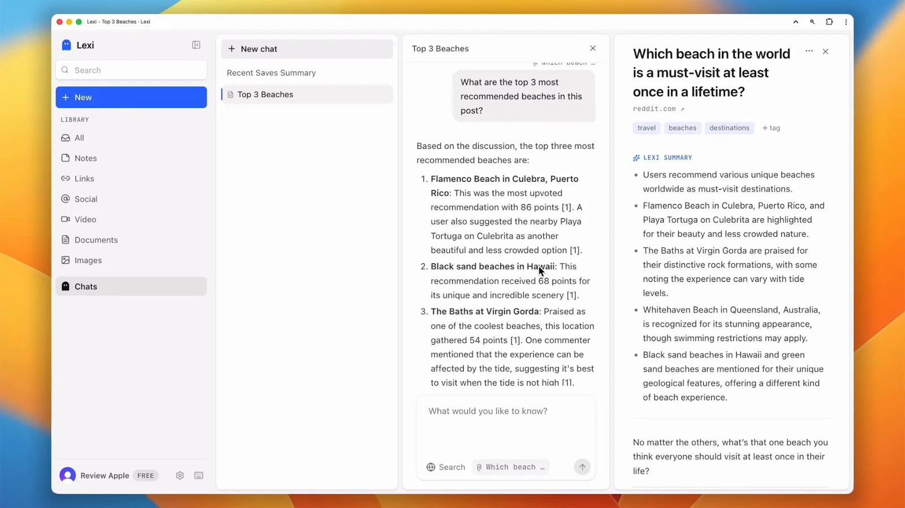Click the send arrow button
Viewport: 905px width, 508px height.
(x=582, y=467)
